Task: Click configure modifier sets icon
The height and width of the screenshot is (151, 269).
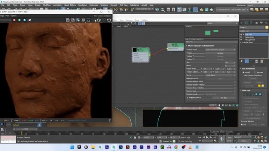Action: click(262, 61)
